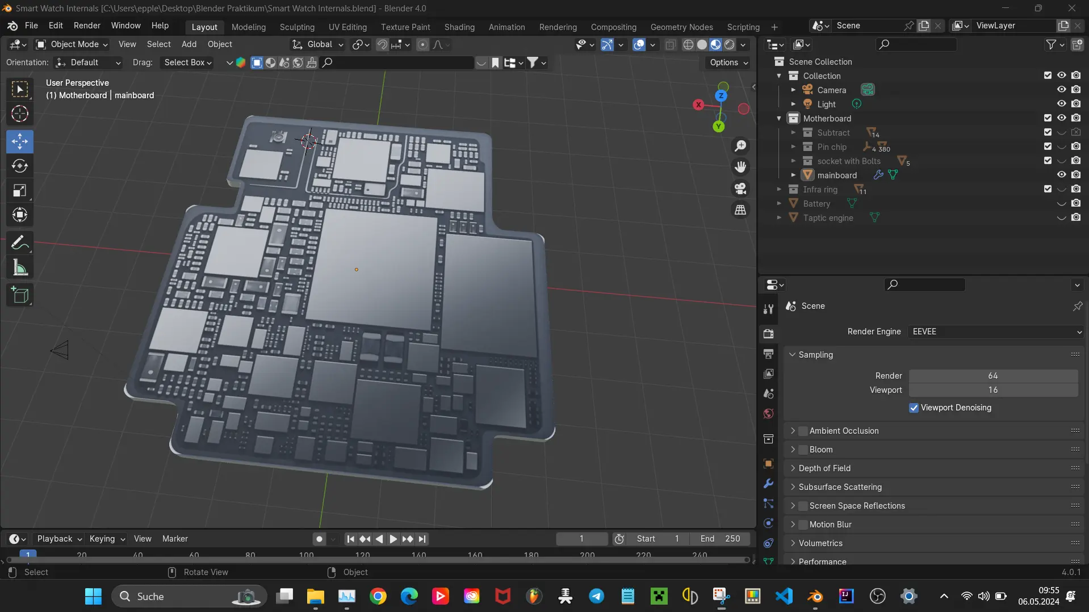Switch to the Geometry Nodes workspace tab
The width and height of the screenshot is (1089, 612).
pyautogui.click(x=681, y=27)
